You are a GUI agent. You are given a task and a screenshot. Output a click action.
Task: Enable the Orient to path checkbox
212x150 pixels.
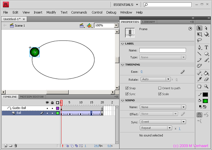(160, 88)
